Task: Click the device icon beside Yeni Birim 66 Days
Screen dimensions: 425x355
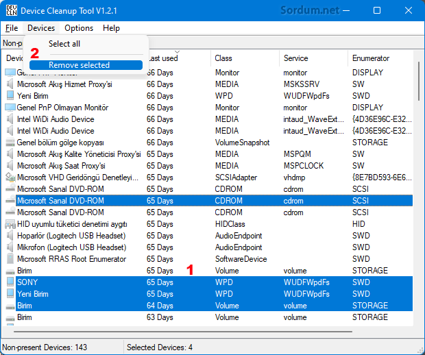Action: pyautogui.click(x=10, y=96)
